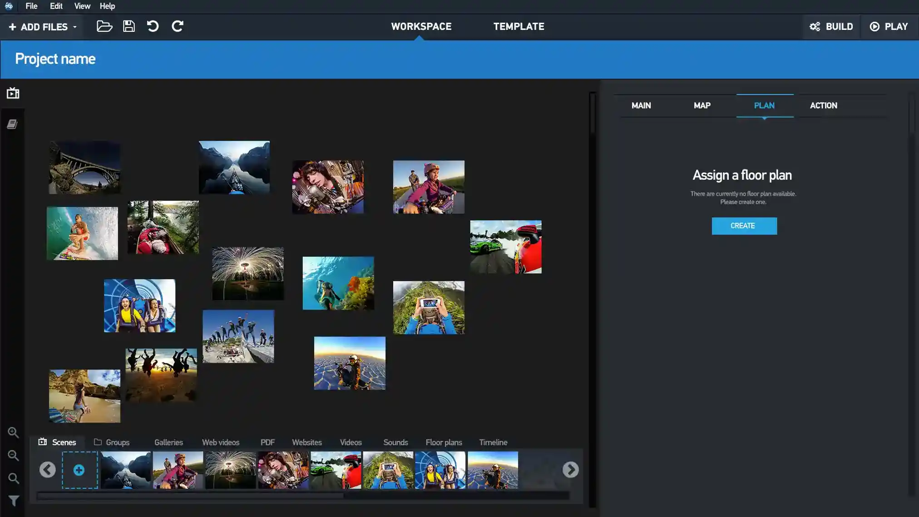Click the save floppy disk icon
919x517 pixels.
pos(129,26)
